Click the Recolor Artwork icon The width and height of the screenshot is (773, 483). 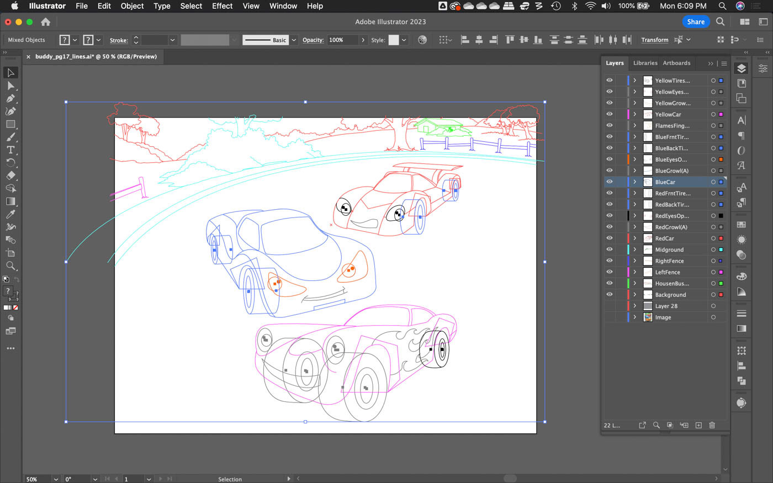tap(422, 40)
